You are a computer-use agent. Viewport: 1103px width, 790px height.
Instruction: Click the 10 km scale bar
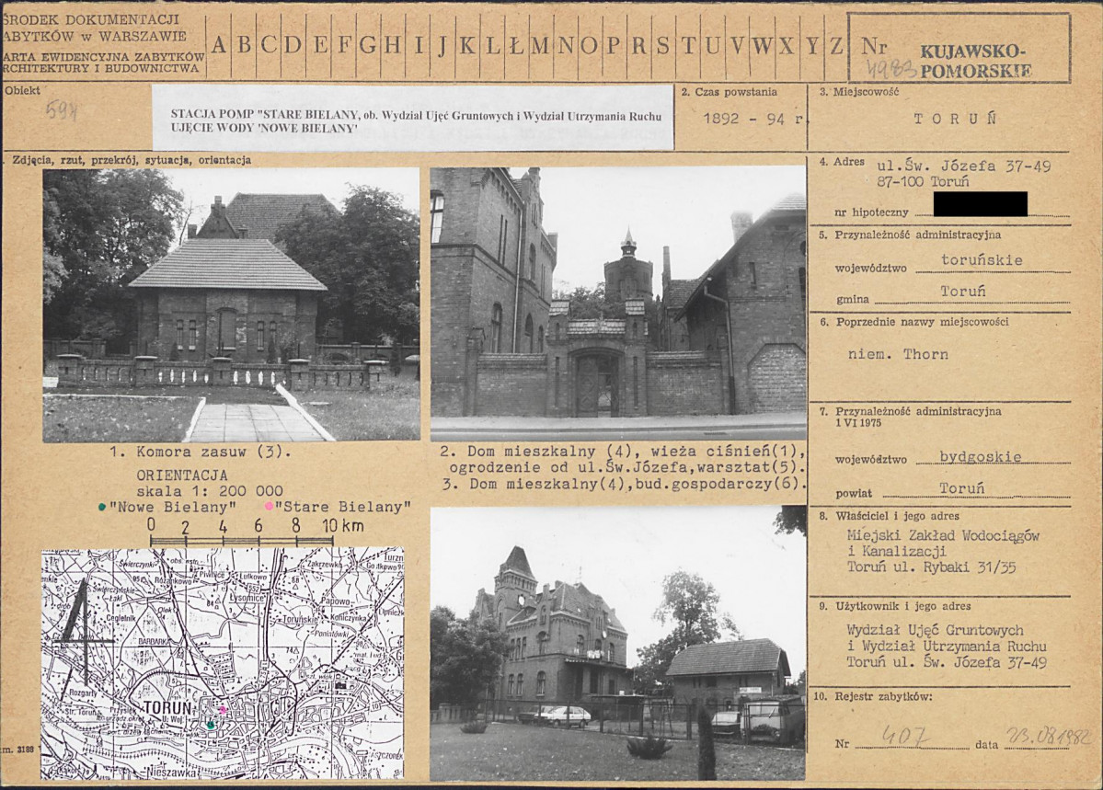[x=241, y=540]
